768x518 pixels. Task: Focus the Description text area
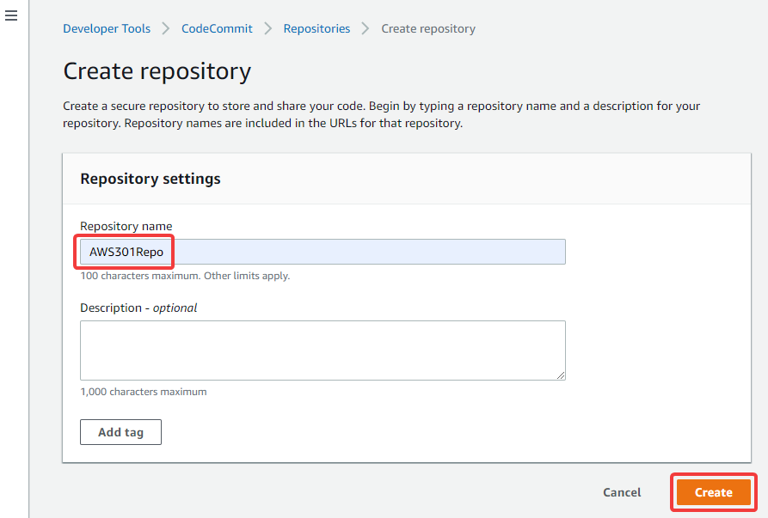tap(323, 350)
